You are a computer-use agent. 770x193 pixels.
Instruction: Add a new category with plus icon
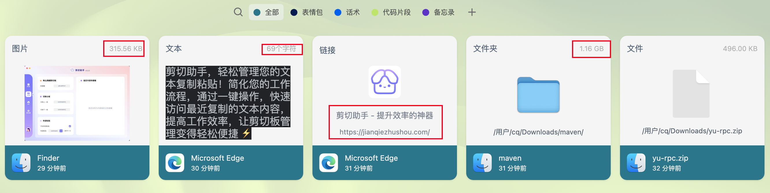(x=472, y=12)
